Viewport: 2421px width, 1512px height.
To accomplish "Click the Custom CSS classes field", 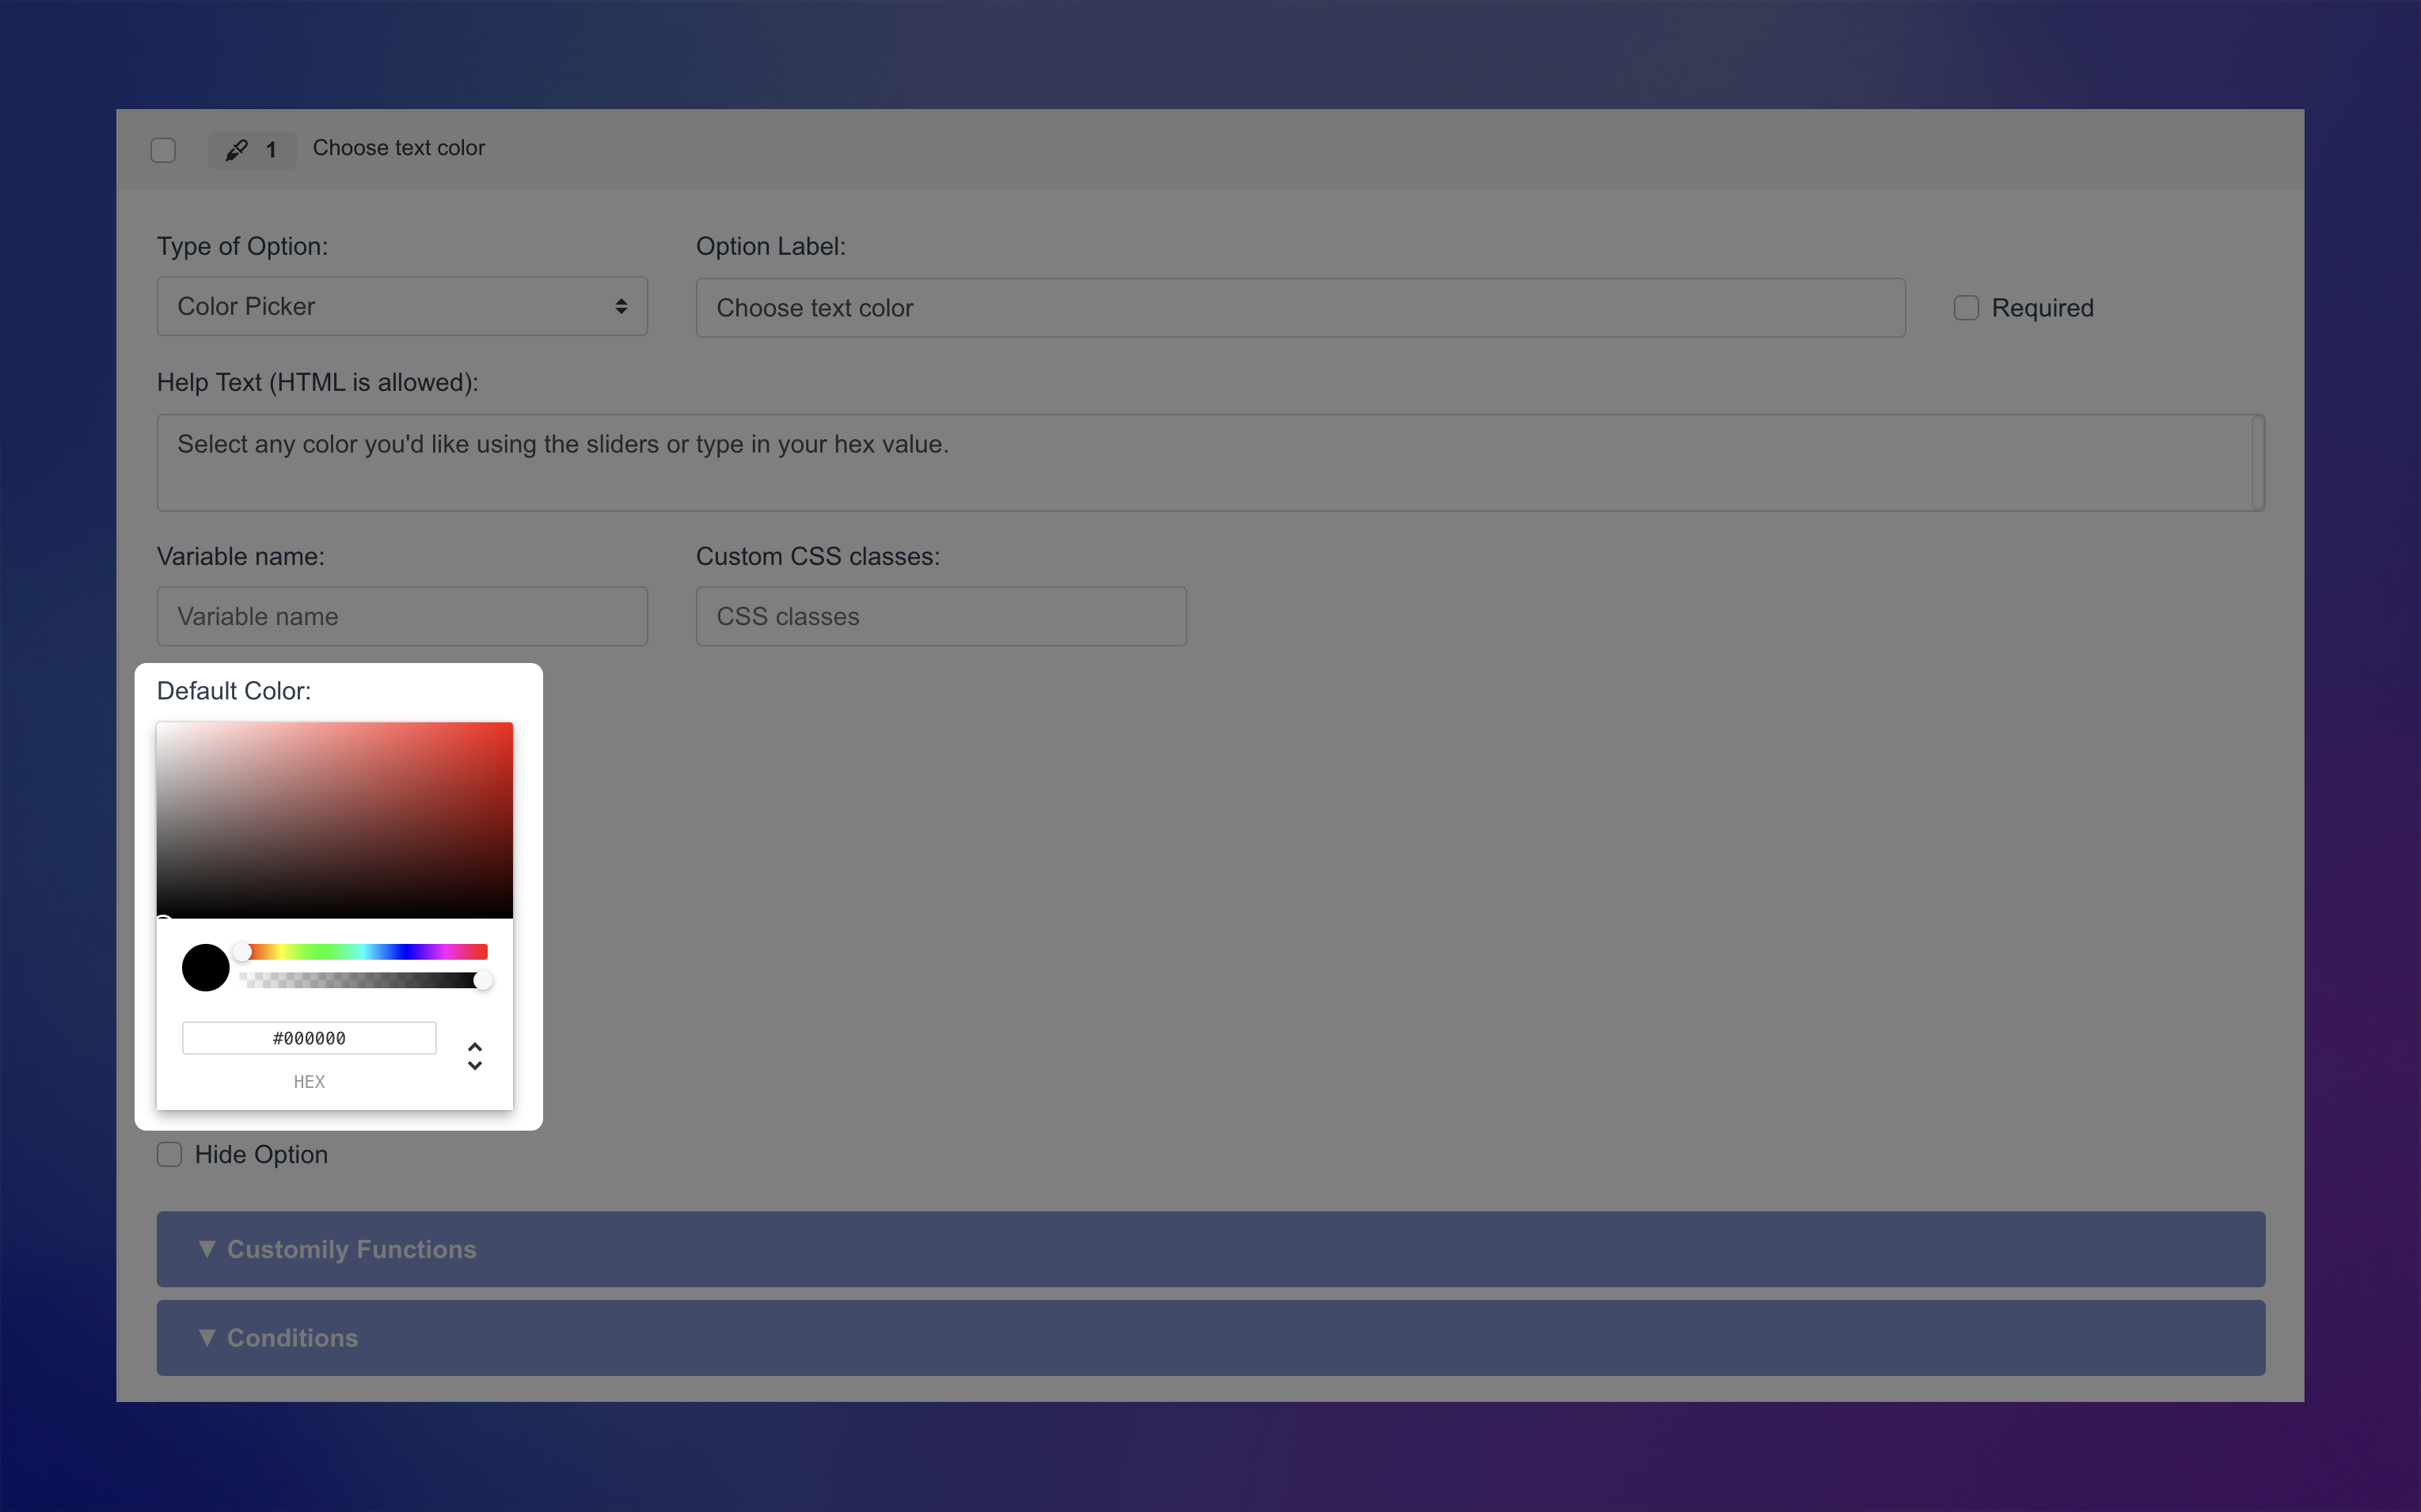I will 941,616.
